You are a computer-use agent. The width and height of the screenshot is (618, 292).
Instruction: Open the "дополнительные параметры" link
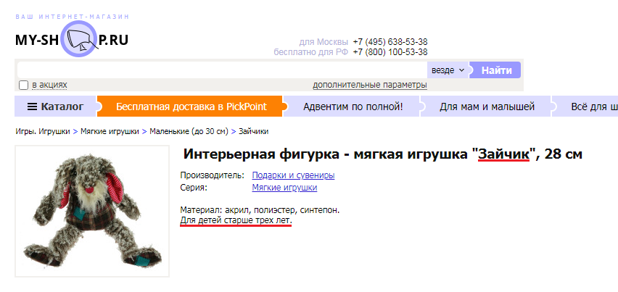click(x=369, y=85)
